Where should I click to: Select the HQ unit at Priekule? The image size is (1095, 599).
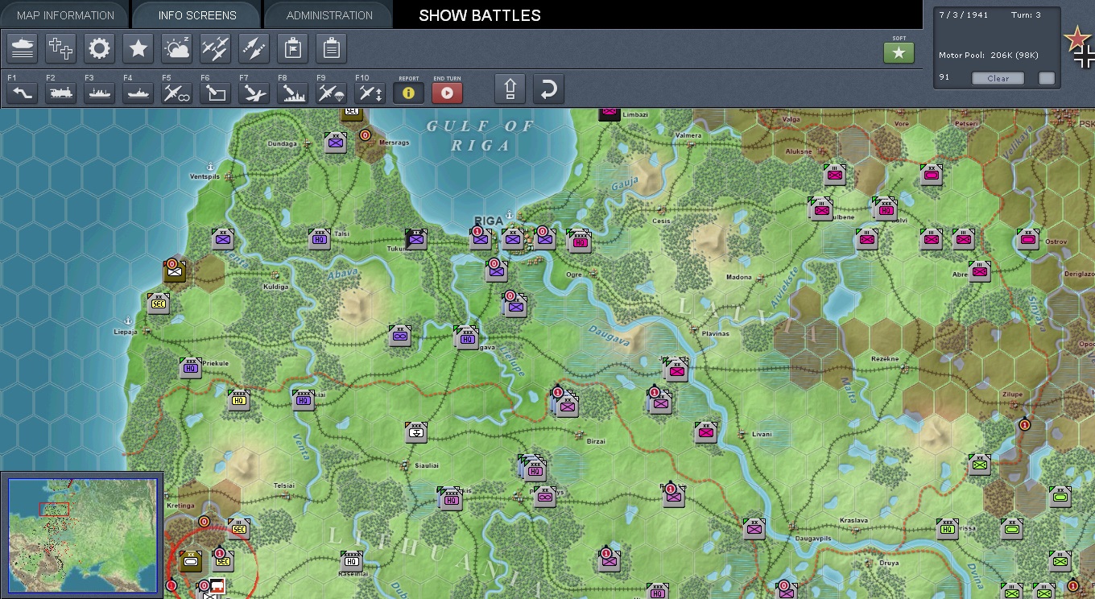point(191,367)
